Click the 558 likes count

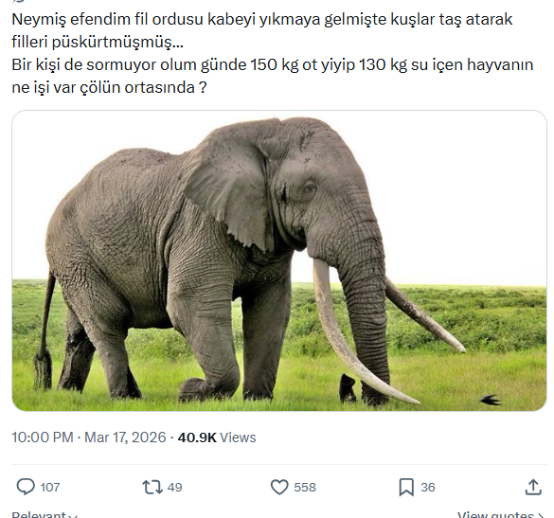coord(305,488)
